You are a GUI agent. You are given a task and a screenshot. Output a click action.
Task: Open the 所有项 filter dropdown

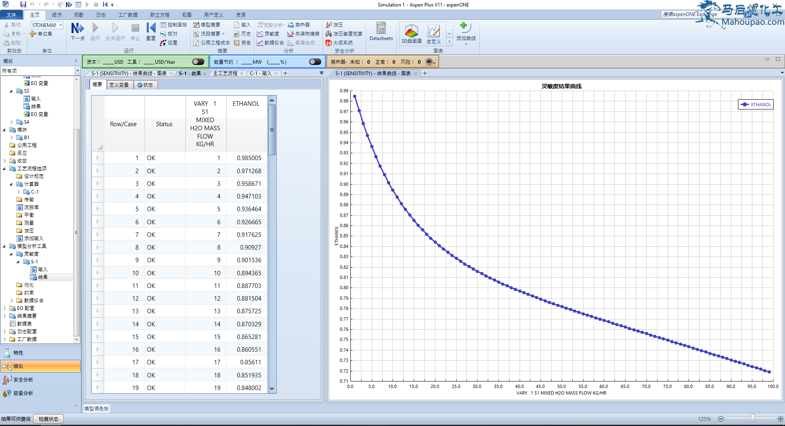pyautogui.click(x=77, y=71)
